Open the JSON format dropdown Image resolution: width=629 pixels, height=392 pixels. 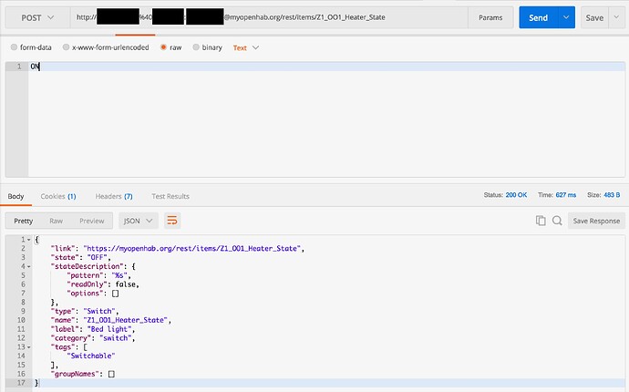(139, 221)
